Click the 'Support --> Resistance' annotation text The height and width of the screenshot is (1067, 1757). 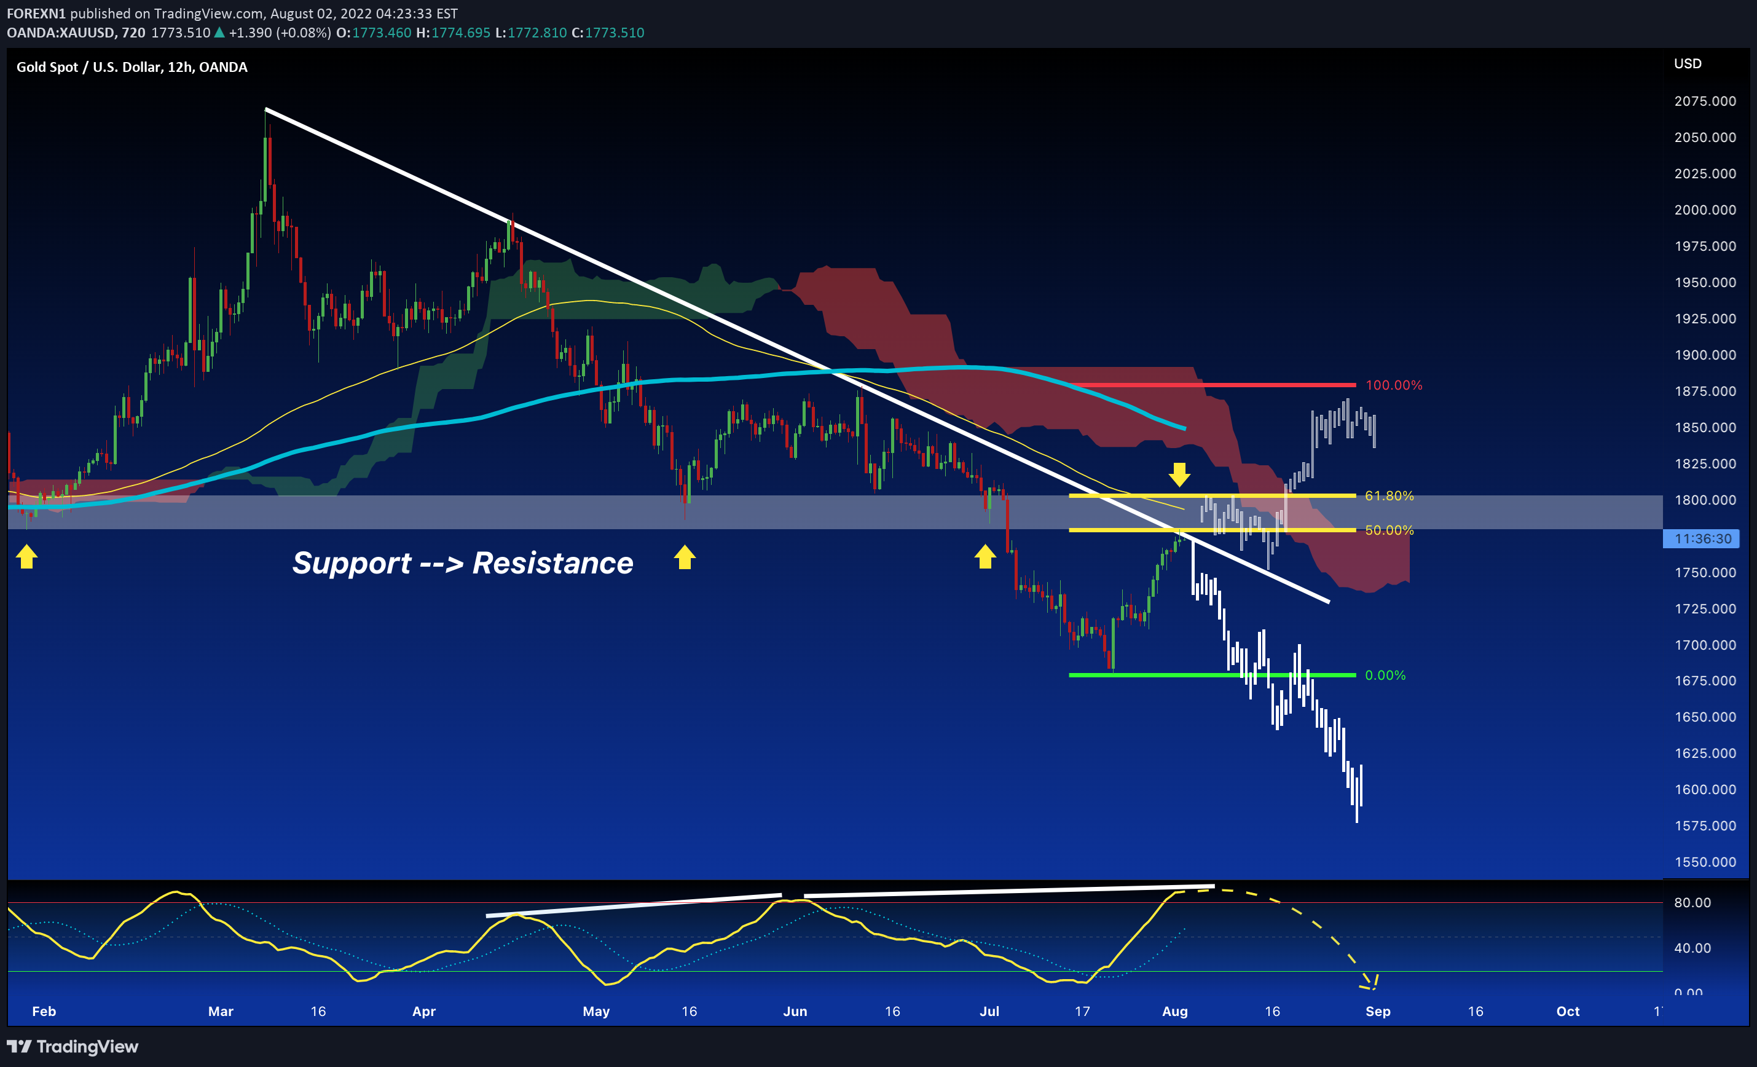pos(463,563)
